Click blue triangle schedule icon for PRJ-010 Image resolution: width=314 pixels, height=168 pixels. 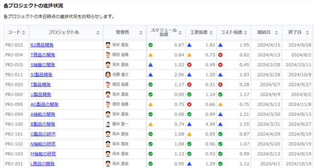point(151,65)
